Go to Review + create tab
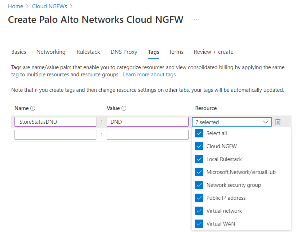The image size is (307, 232). click(213, 52)
